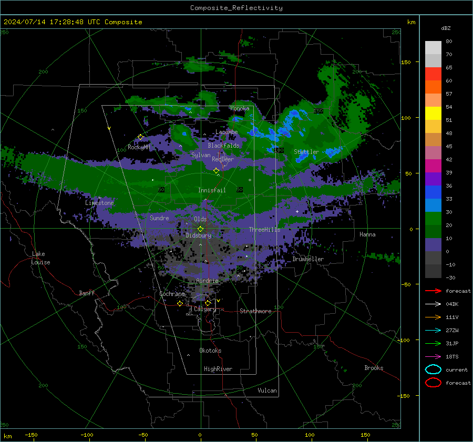Click the Drumheller town label

click(308, 259)
